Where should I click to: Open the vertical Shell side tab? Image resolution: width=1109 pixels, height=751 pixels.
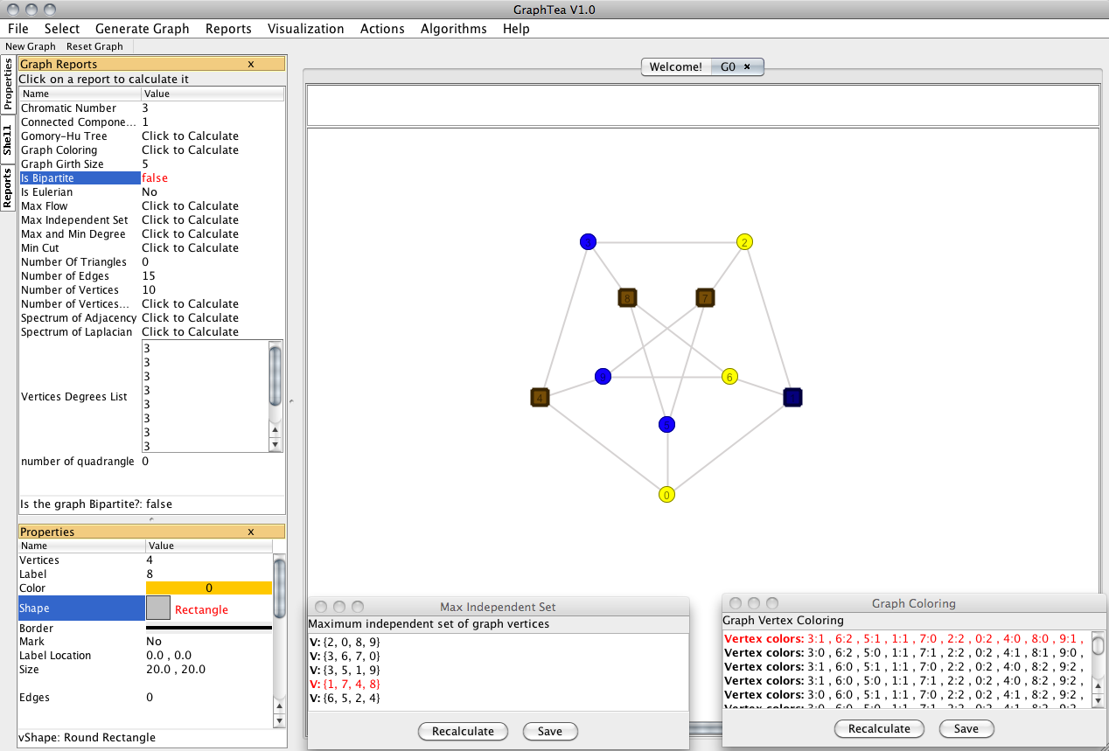point(7,140)
